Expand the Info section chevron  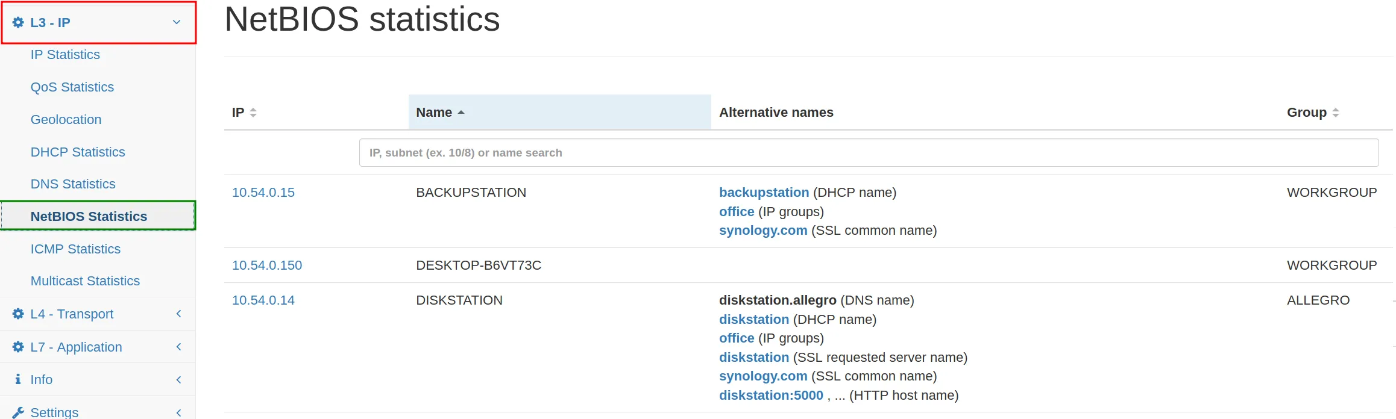click(178, 379)
